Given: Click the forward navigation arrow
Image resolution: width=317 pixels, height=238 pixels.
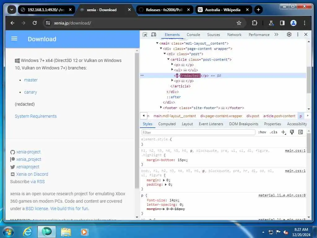Looking at the screenshot, I should [x=24, y=23].
